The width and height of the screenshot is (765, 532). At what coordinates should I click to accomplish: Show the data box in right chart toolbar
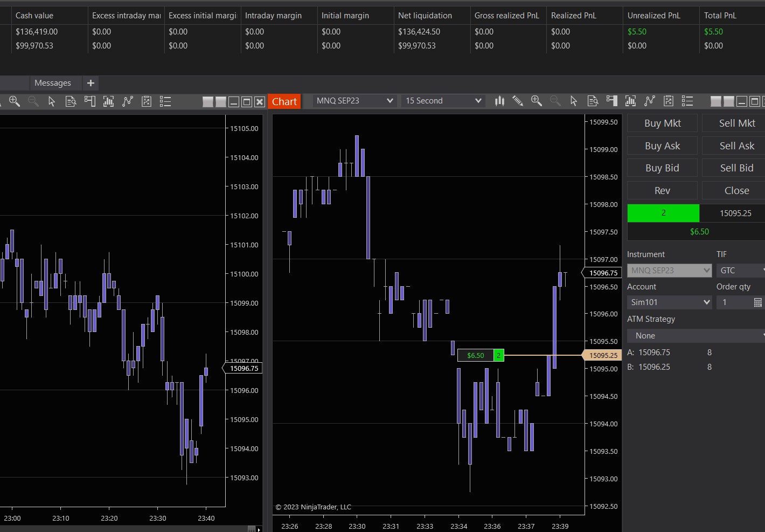[x=593, y=101]
